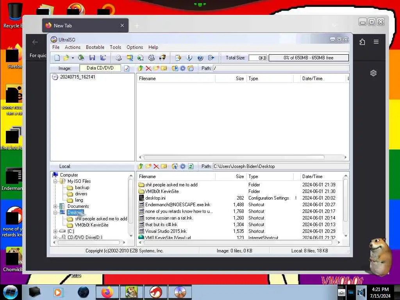Click the Compress ISO monitor icon

tap(130, 58)
